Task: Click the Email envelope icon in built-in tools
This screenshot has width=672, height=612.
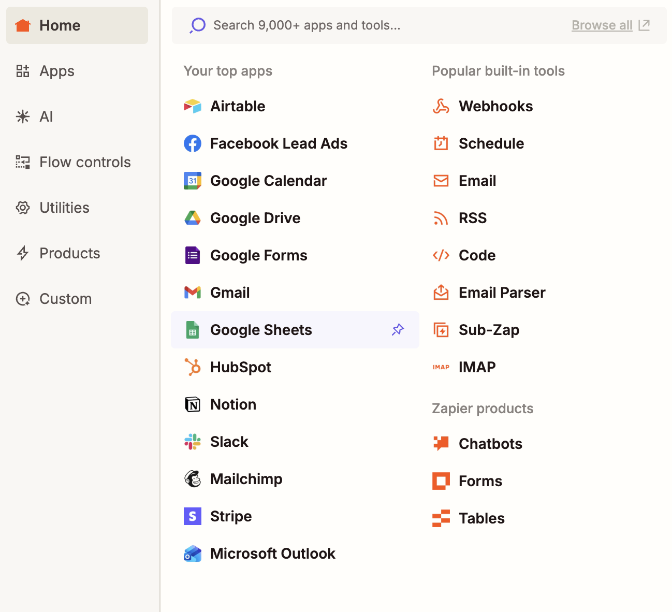Action: (441, 181)
